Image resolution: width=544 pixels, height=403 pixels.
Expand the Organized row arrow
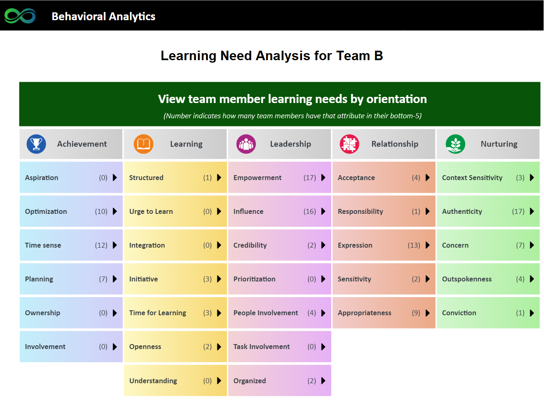point(323,381)
